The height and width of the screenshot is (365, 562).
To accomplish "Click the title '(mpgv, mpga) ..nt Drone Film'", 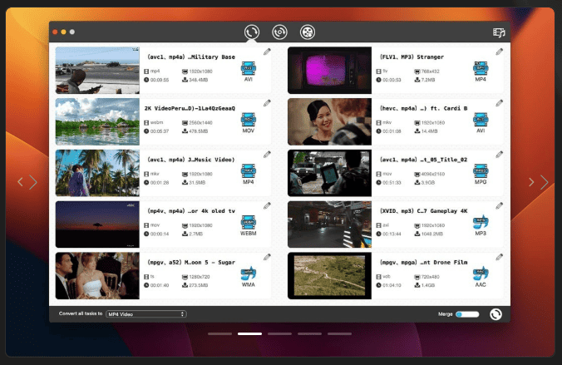I will click(x=423, y=262).
